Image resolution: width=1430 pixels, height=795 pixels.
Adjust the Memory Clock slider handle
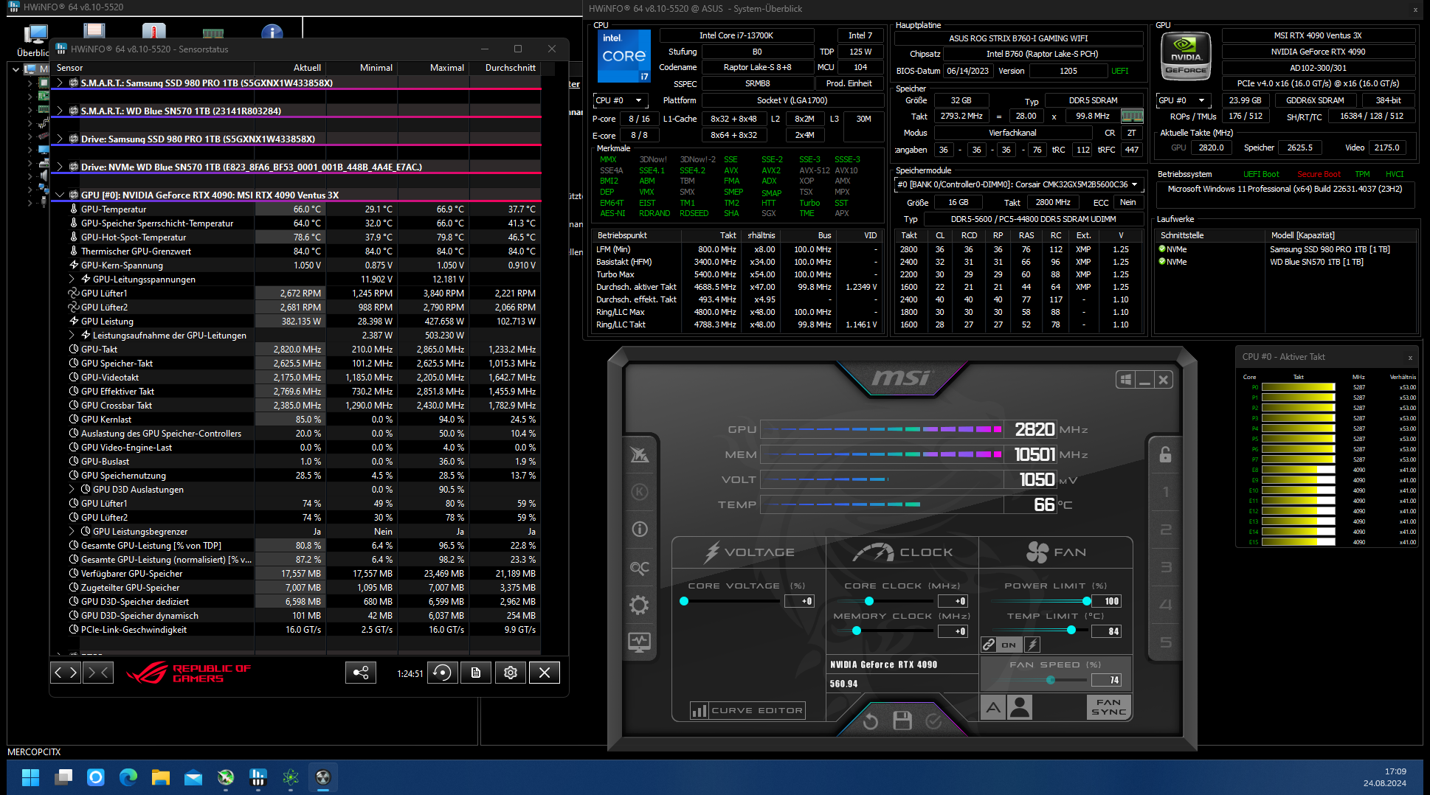[856, 631]
